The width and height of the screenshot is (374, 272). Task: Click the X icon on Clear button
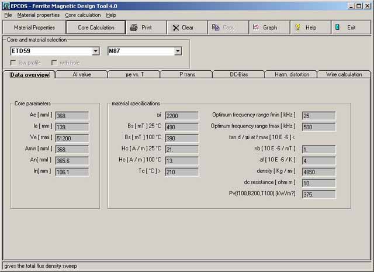(176, 27)
